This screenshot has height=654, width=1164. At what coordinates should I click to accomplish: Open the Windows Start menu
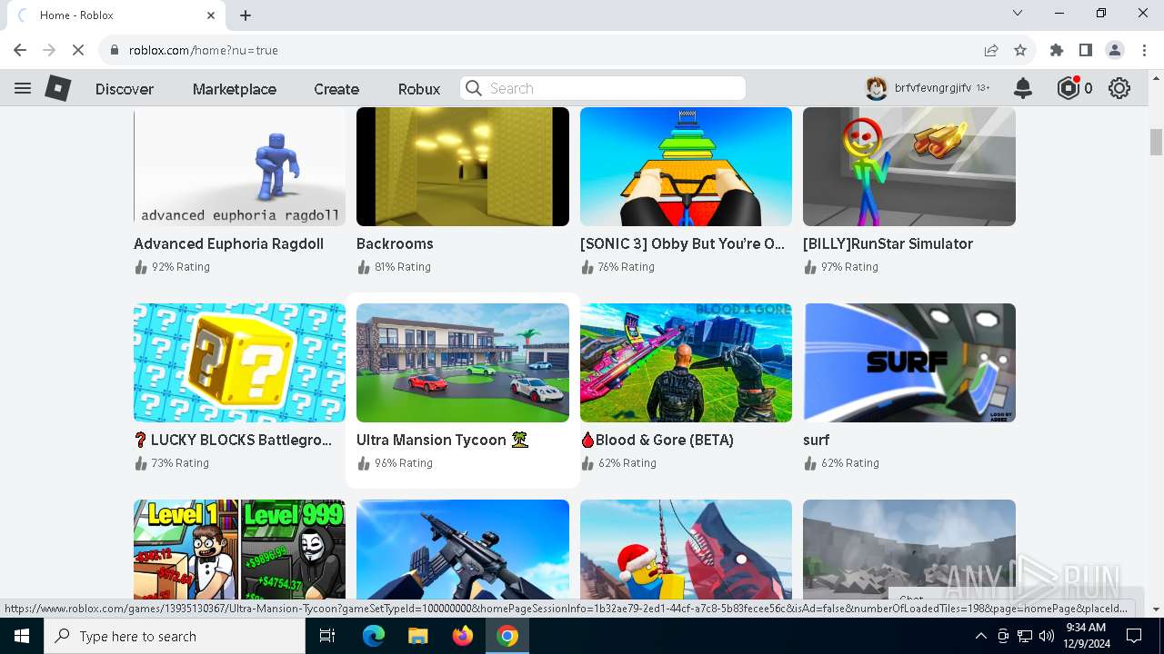[x=22, y=636]
